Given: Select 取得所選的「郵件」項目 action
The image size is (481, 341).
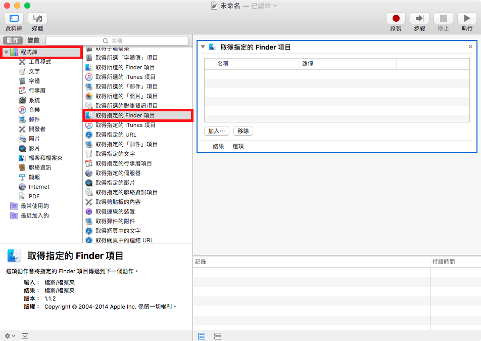Looking at the screenshot, I should point(137,87).
